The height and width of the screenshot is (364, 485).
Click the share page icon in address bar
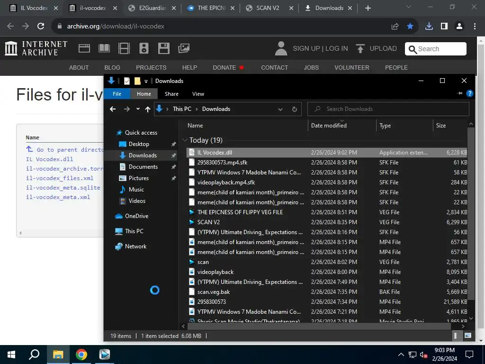click(395, 27)
